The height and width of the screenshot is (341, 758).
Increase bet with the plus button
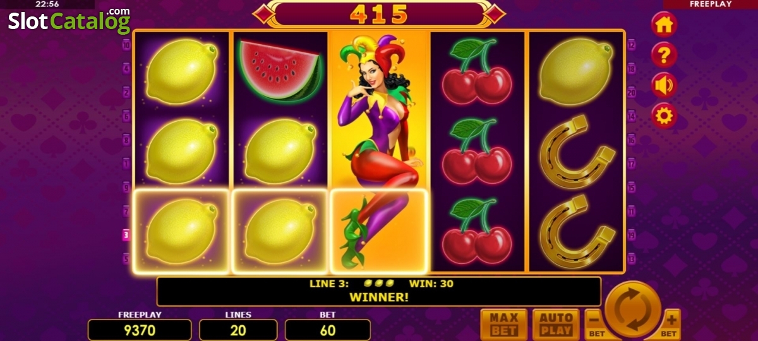pyautogui.click(x=671, y=324)
